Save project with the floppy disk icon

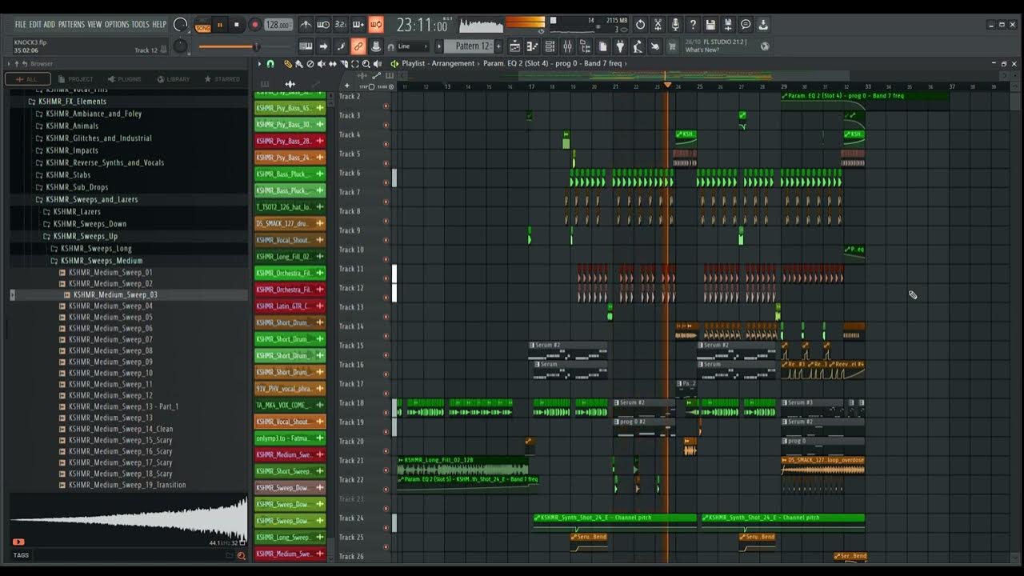click(710, 25)
